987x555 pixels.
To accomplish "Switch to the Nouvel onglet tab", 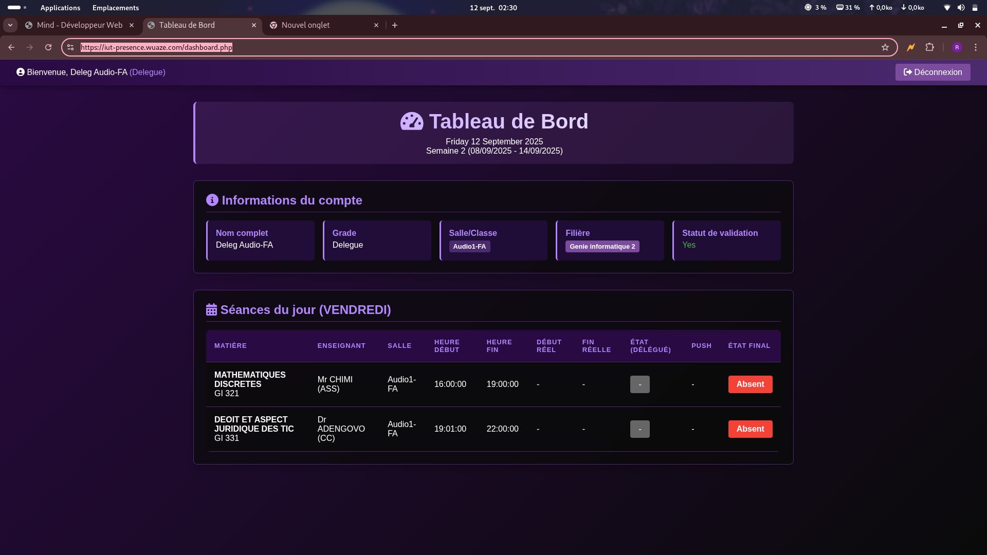I will (x=306, y=25).
